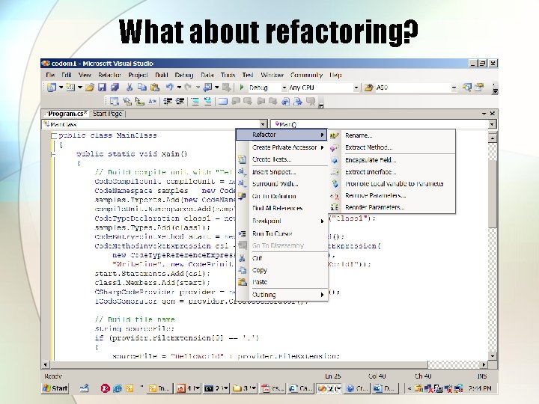Expand the Breakpoint submenu

coord(281,221)
